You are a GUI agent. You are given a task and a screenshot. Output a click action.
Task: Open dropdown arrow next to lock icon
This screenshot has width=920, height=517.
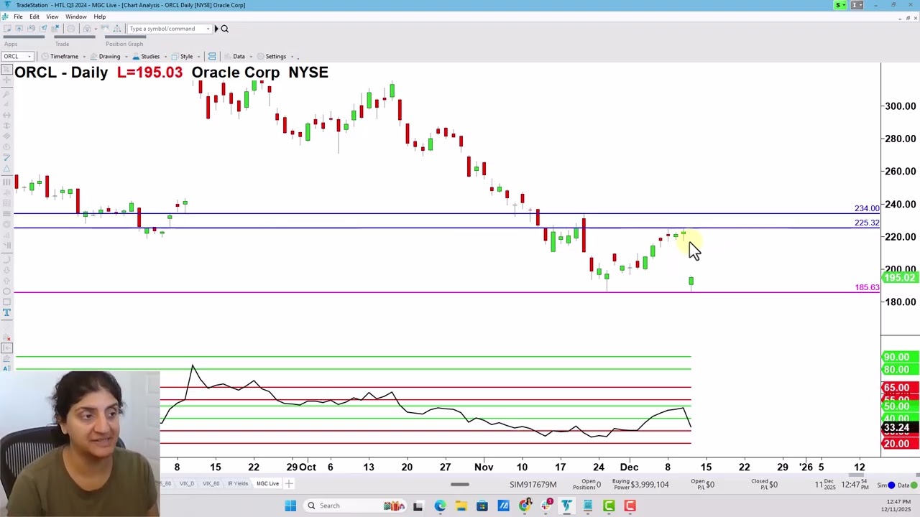[95, 29]
